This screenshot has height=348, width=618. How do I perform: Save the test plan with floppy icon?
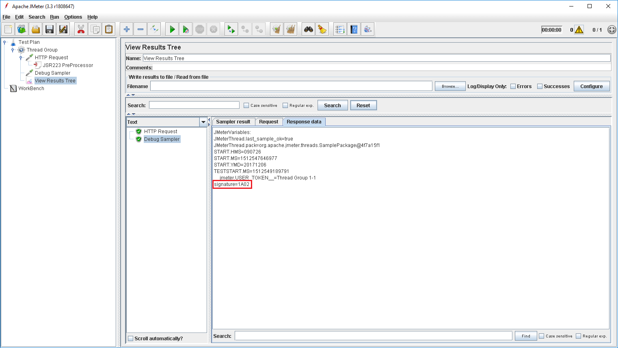(50, 29)
